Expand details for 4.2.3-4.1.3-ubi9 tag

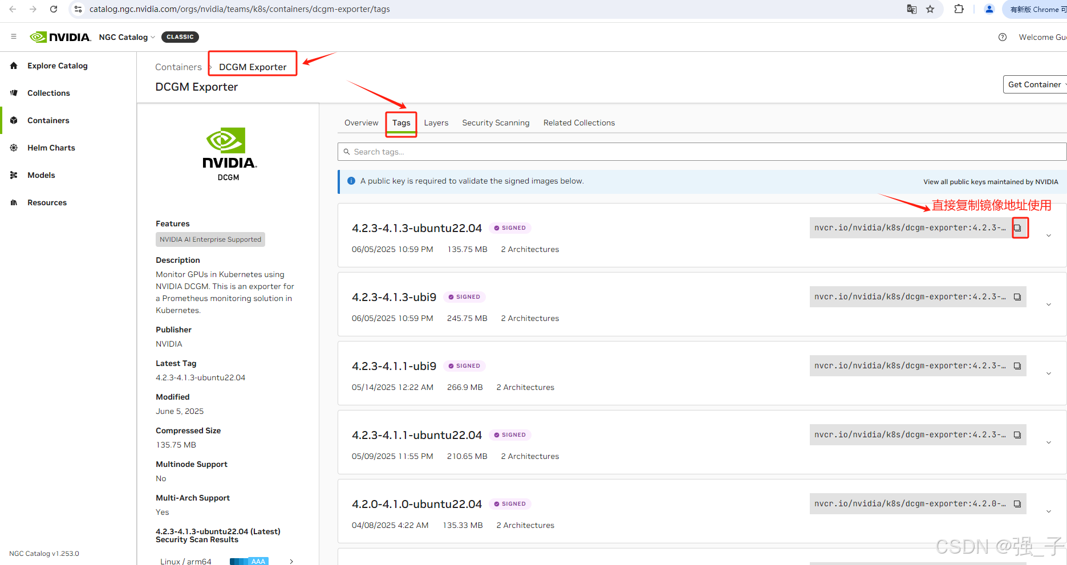(1049, 304)
